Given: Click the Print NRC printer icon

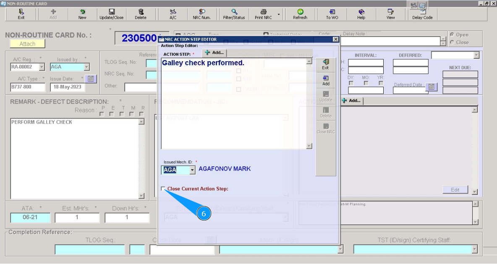Looking at the screenshot, I should pyautogui.click(x=263, y=12).
